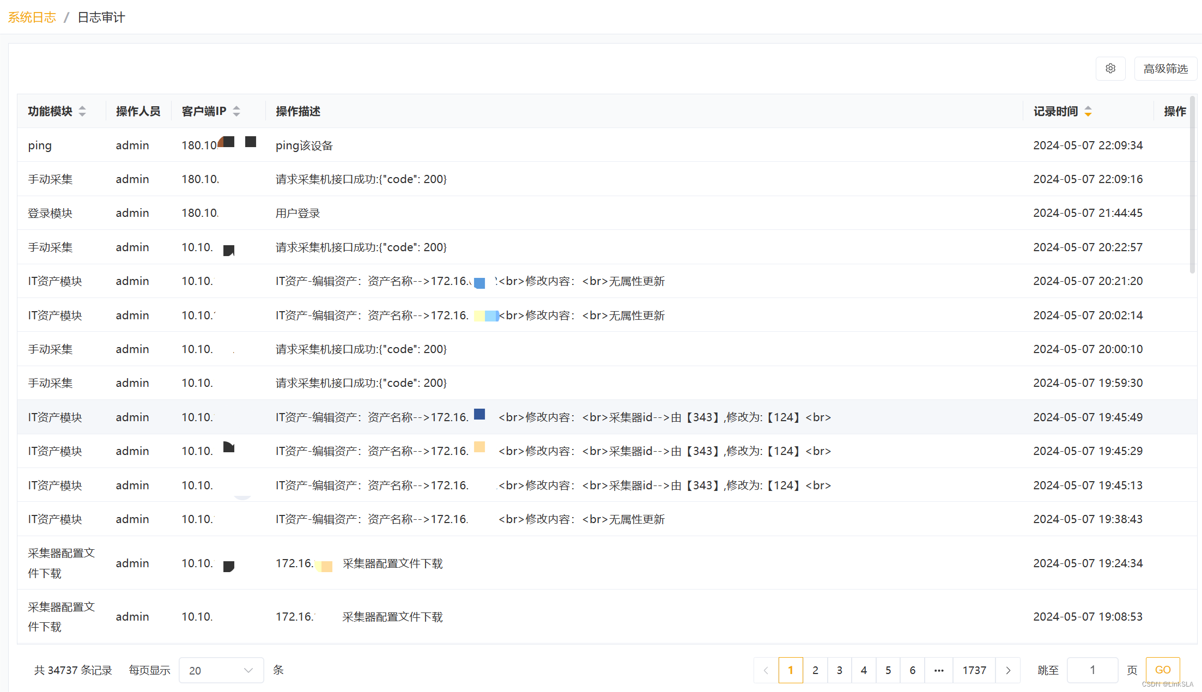
Task: Select page 2 in pagination
Action: (815, 670)
